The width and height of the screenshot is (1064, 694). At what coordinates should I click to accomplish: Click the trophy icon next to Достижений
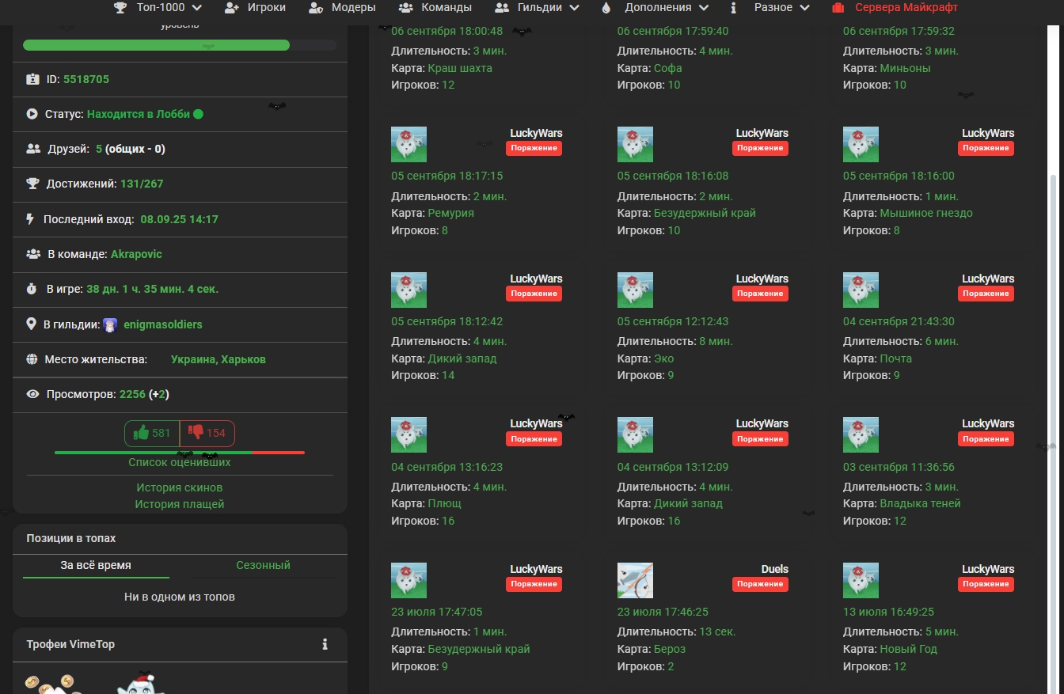(32, 184)
